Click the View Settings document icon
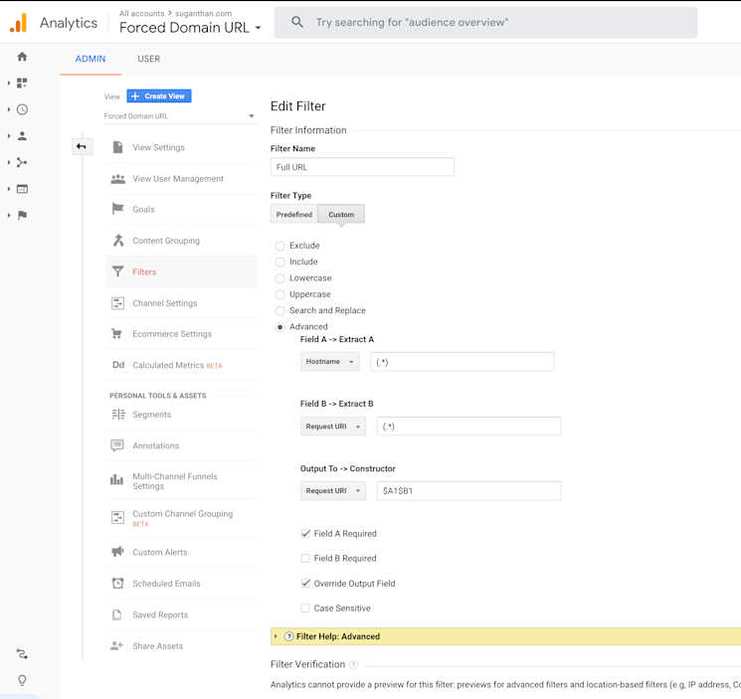Image resolution: width=741 pixels, height=699 pixels. click(x=117, y=147)
